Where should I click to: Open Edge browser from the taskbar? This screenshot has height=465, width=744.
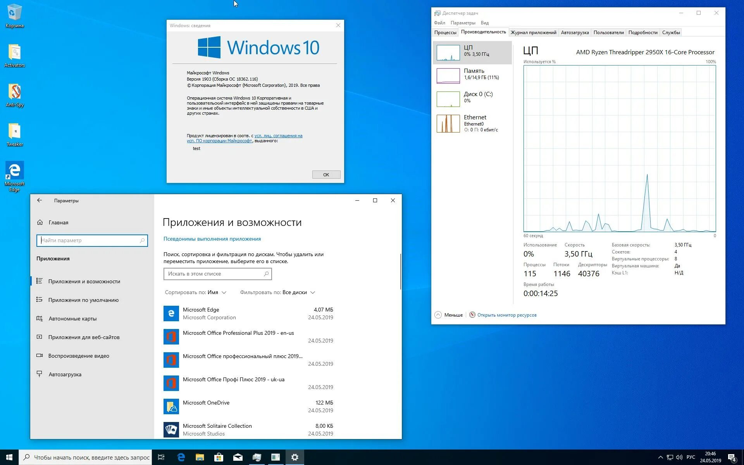pyautogui.click(x=181, y=457)
